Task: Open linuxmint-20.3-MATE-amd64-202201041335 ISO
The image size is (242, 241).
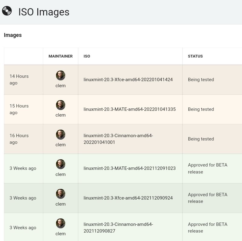Action: [130, 109]
